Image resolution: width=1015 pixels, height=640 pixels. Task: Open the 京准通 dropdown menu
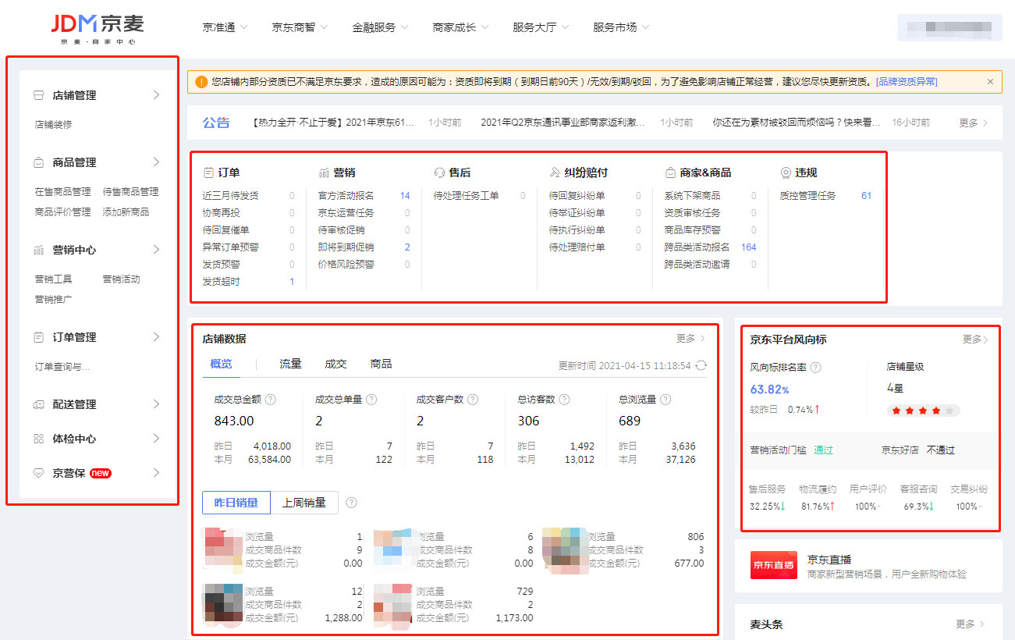pos(225,27)
